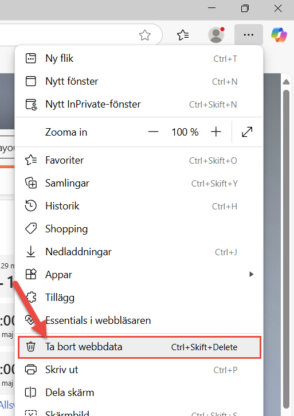The image size is (294, 416).
Task: Increase zoom with the plus button
Action: 216,132
